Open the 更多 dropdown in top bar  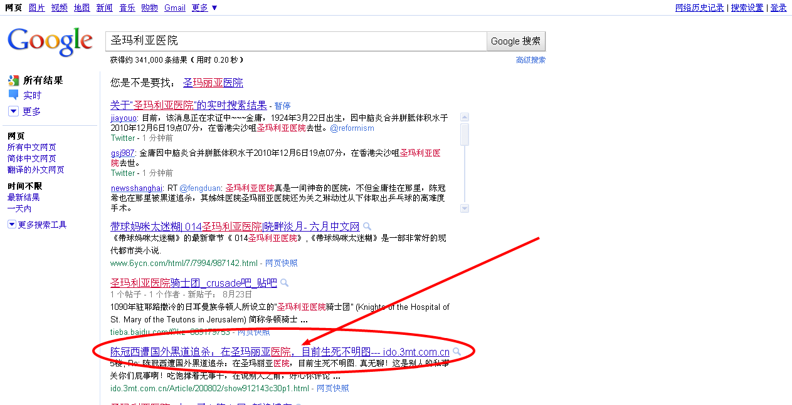point(205,8)
